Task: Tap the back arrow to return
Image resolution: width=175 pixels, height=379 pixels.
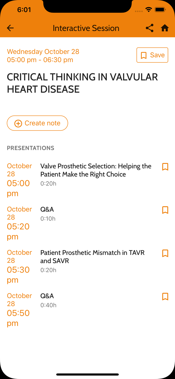Action: 10,28
